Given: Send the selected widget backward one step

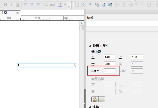Looking at the screenshot, I should coord(110,5).
